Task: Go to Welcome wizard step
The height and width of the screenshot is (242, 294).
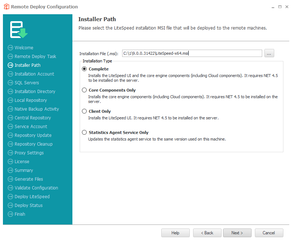Action: 24,48
